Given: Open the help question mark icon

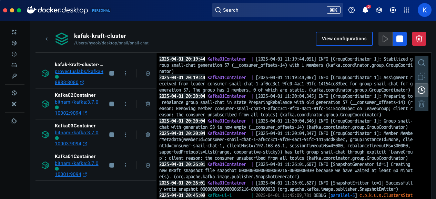Looking at the screenshot, I should [x=352, y=10].
